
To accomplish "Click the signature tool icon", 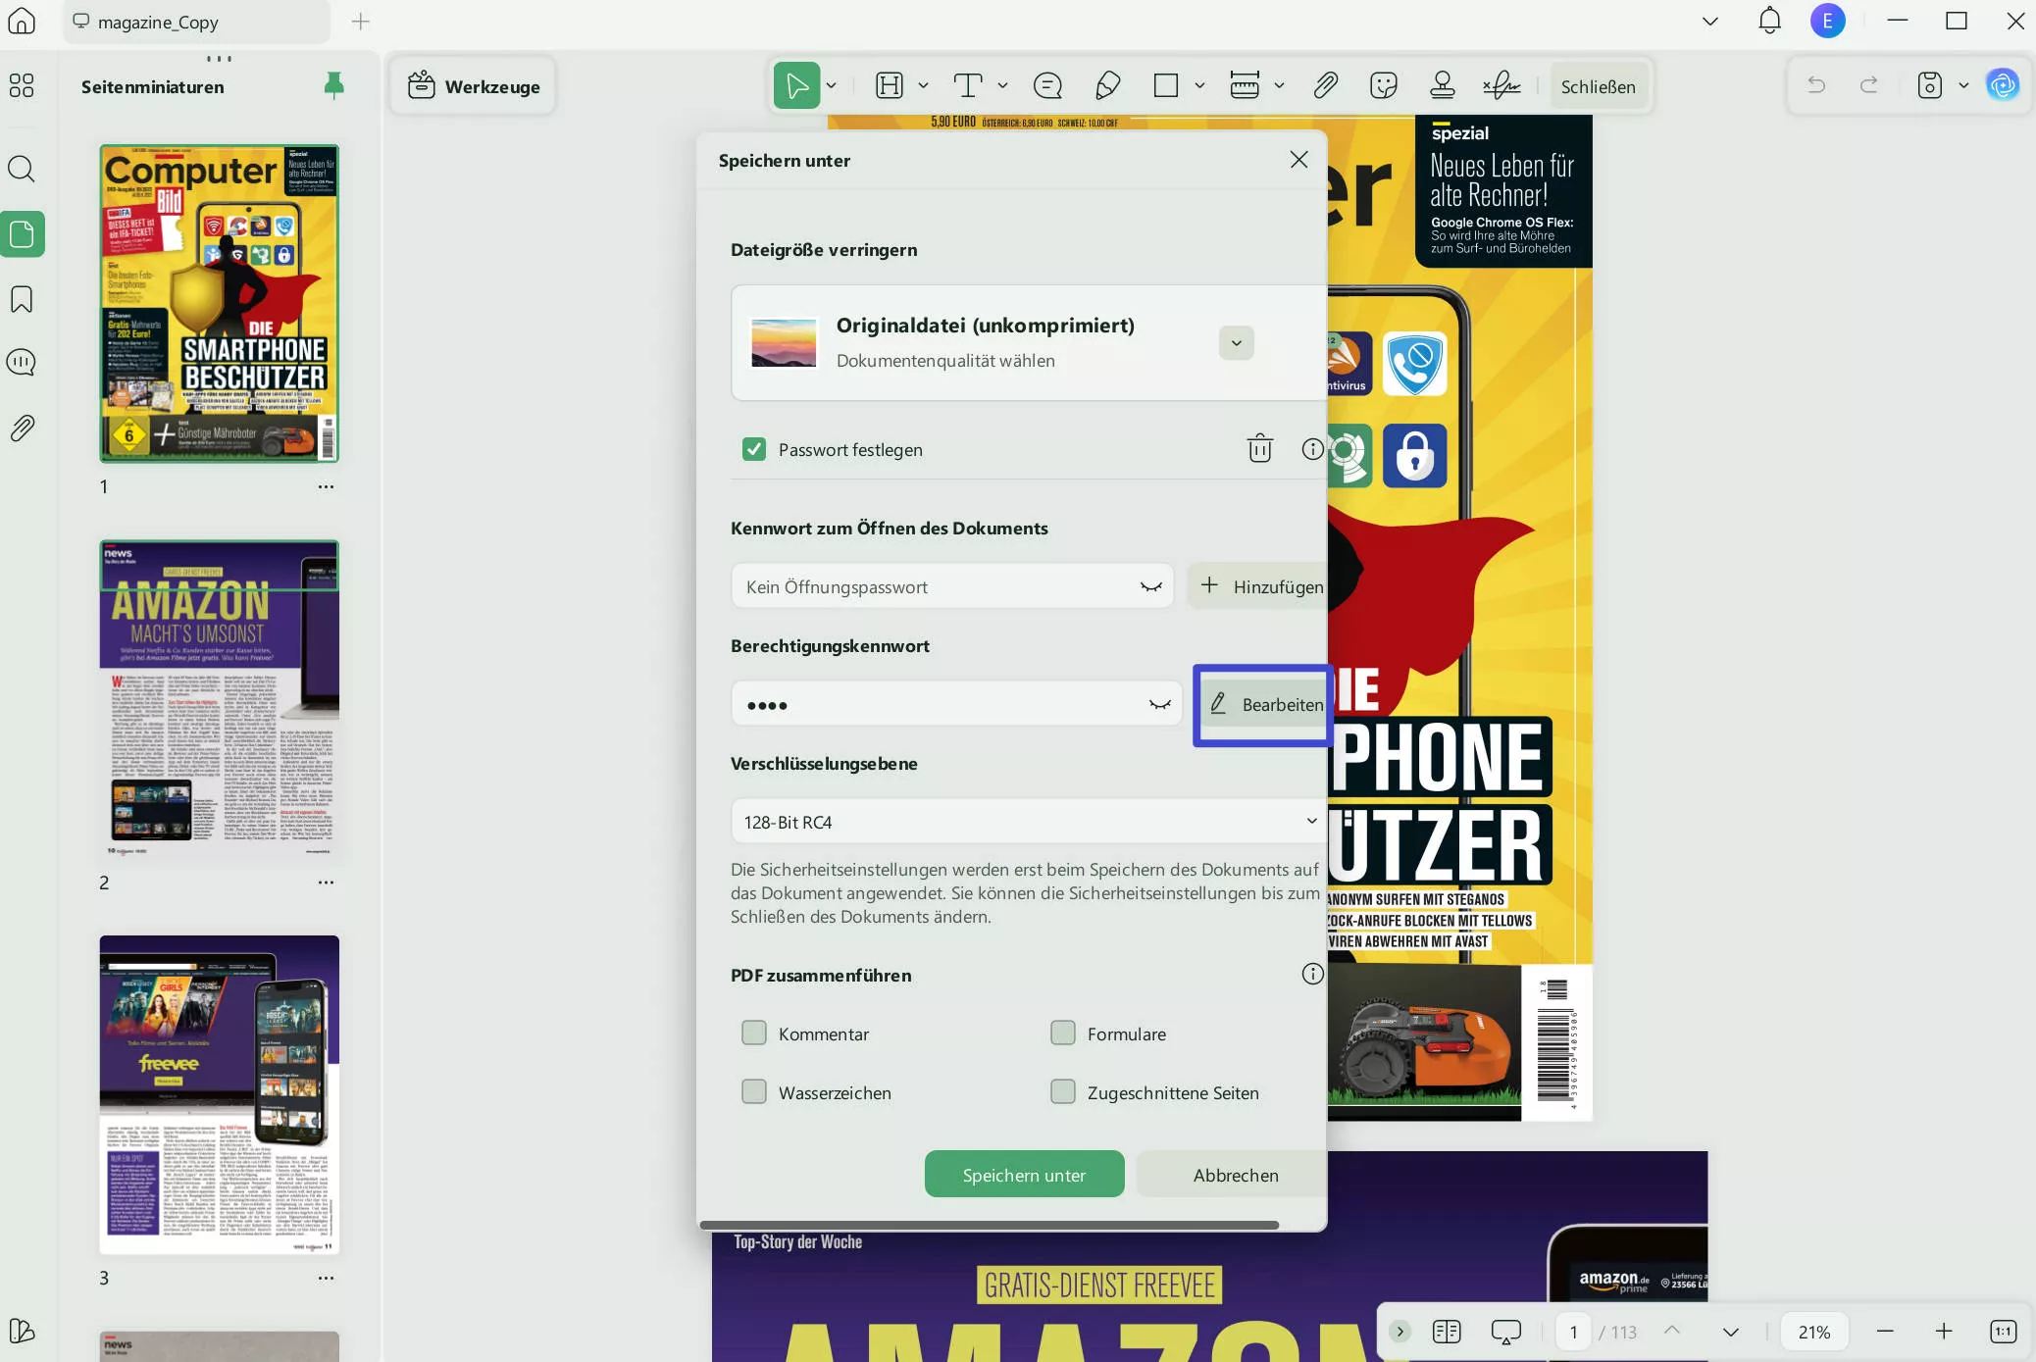I will click(x=1502, y=86).
